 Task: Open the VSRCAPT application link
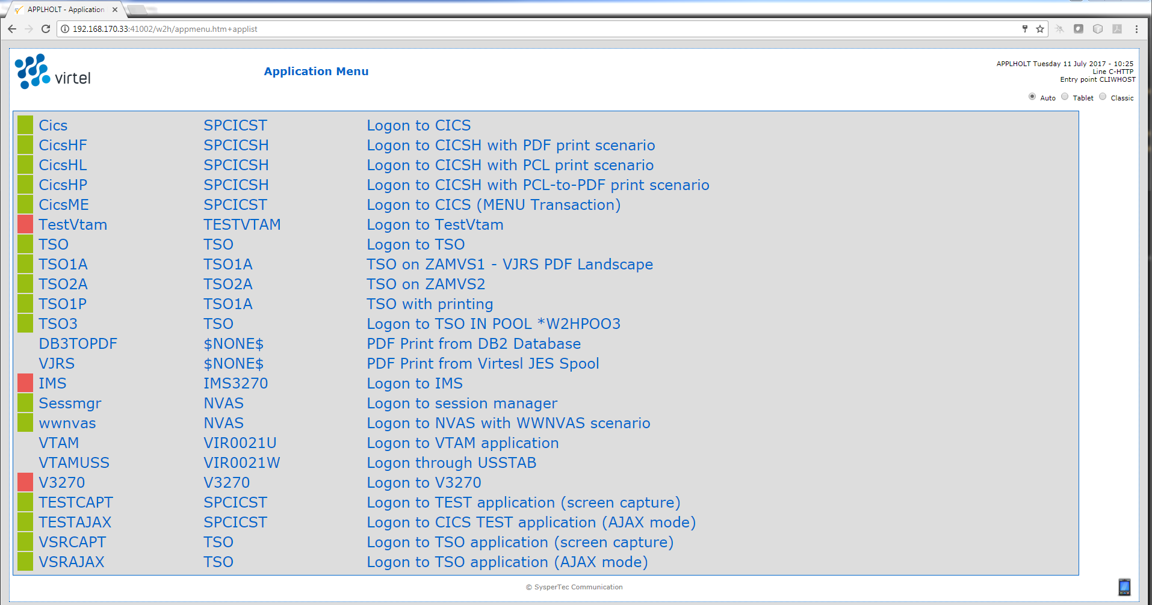point(72,542)
